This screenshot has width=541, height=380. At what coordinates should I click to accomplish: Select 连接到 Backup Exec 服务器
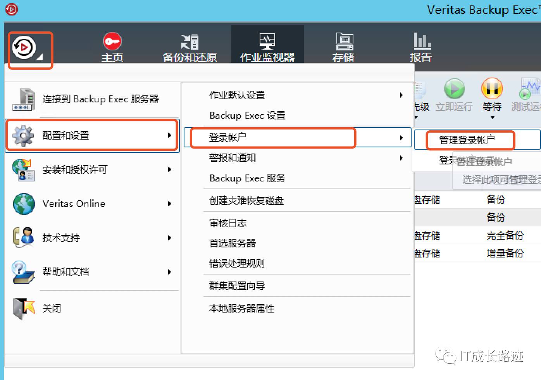pos(92,99)
